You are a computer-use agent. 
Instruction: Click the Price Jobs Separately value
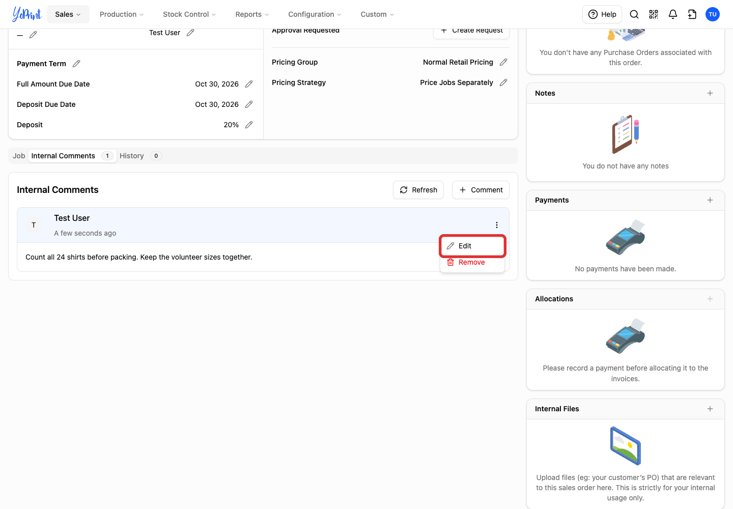457,82
